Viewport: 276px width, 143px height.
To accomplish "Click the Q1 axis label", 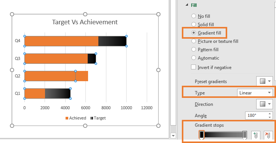I will coord(18,93).
